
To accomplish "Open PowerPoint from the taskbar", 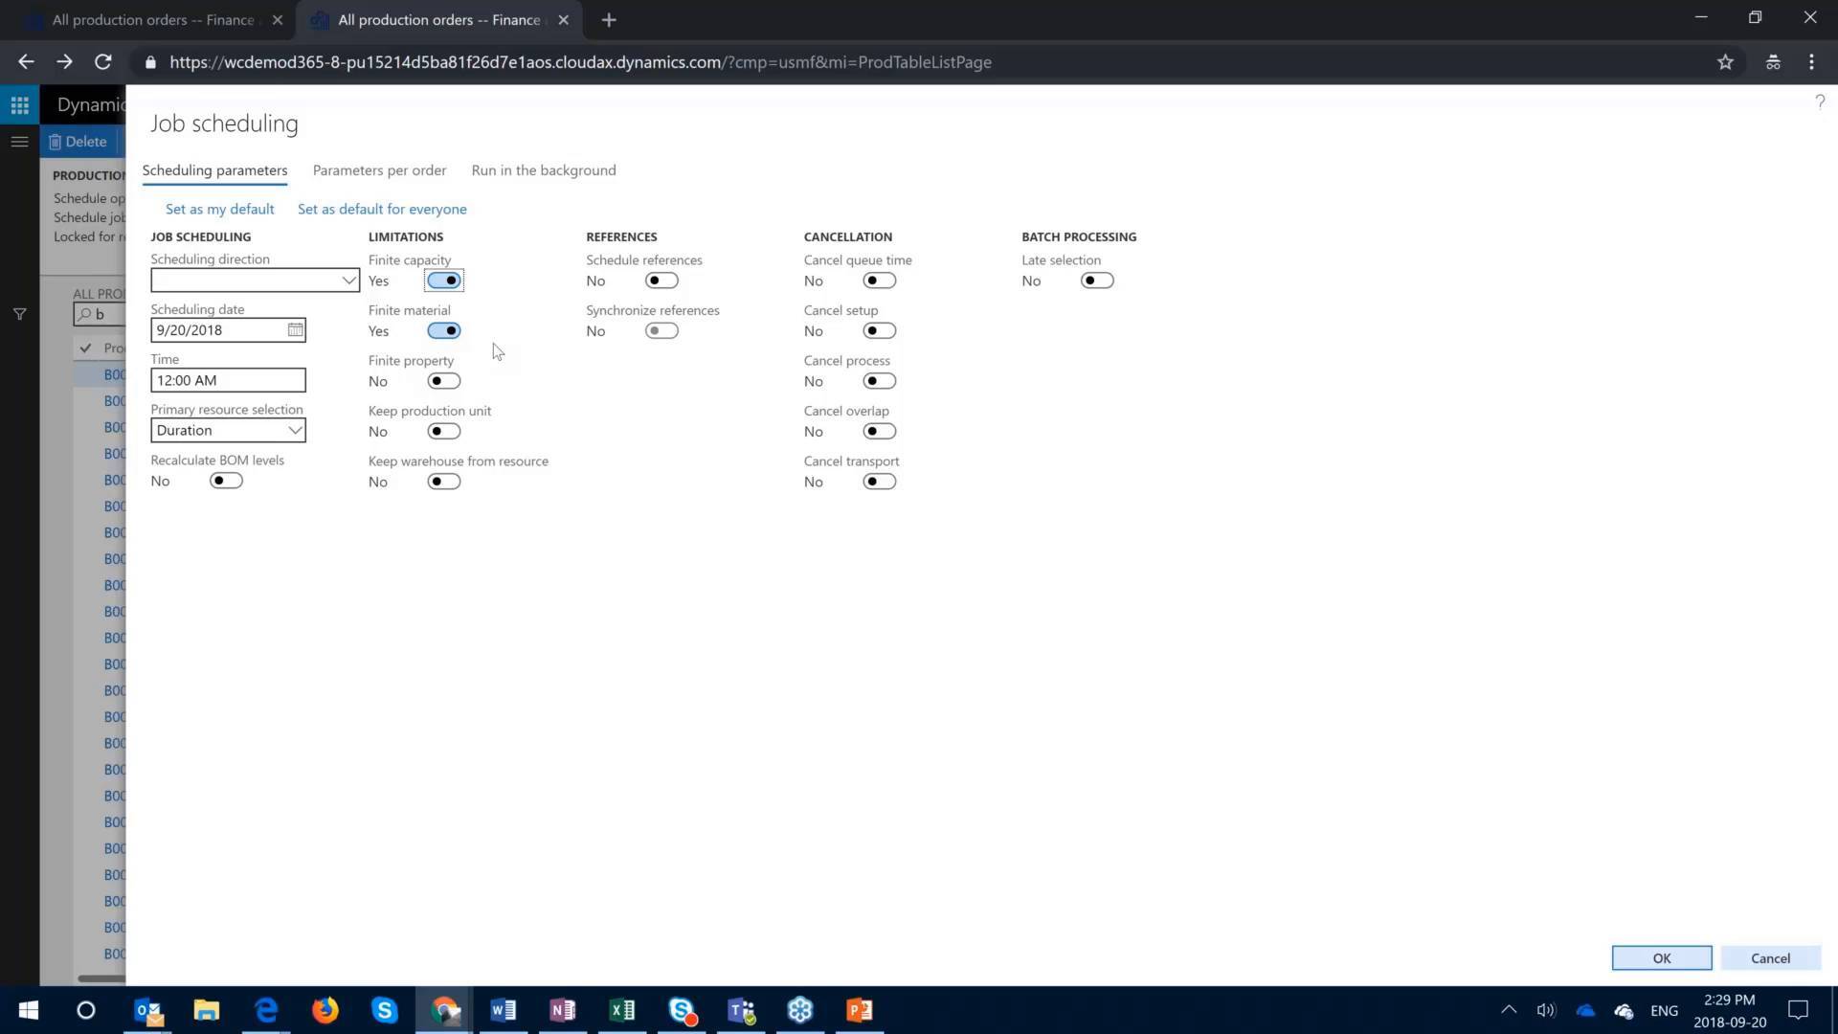I will [859, 1010].
